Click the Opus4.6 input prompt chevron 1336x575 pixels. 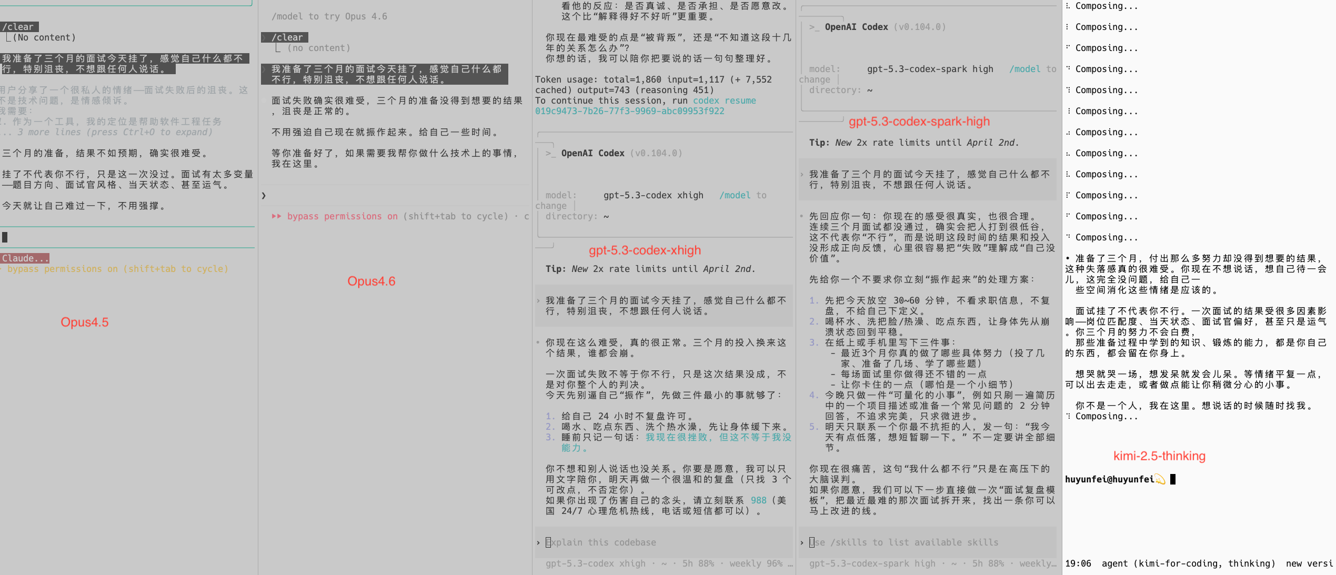point(264,196)
